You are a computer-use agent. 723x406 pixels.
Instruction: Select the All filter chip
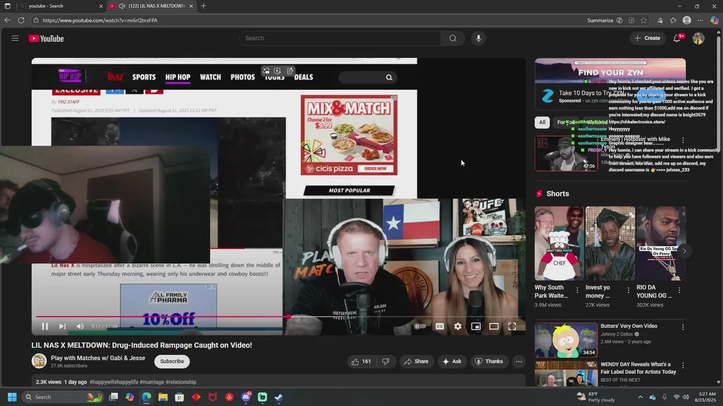(x=542, y=122)
